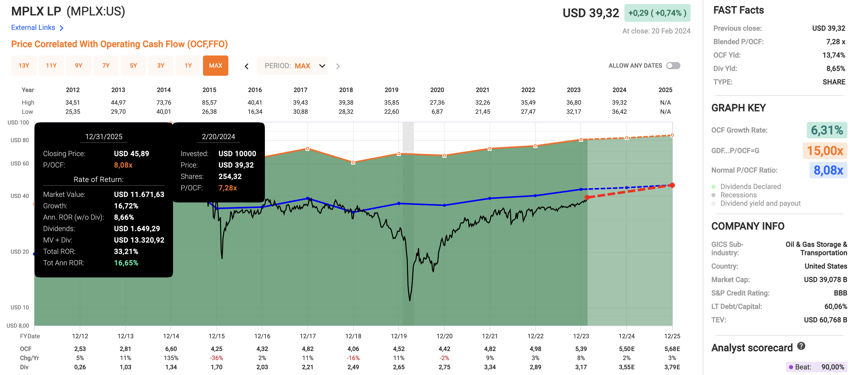Click the green 6,31% OCF Growth Rate badge
Viewport: 854px width, 375px height.
click(828, 130)
